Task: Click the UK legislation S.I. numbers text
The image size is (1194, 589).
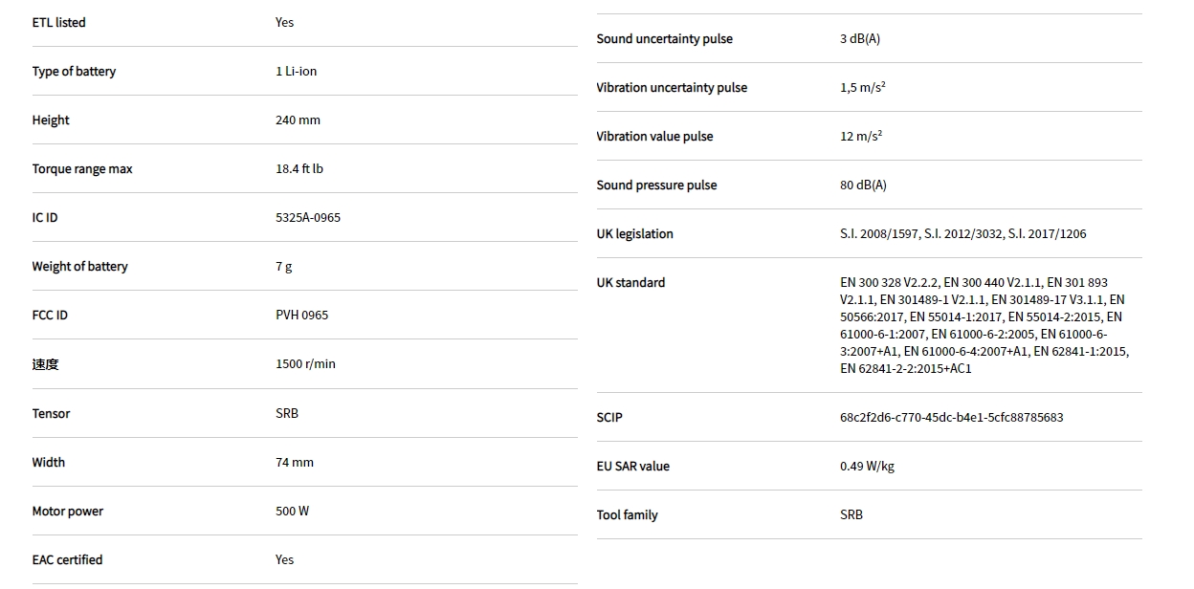Action: 962,233
